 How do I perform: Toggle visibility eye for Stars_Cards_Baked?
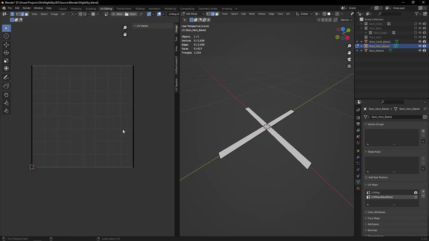pyautogui.click(x=420, y=42)
